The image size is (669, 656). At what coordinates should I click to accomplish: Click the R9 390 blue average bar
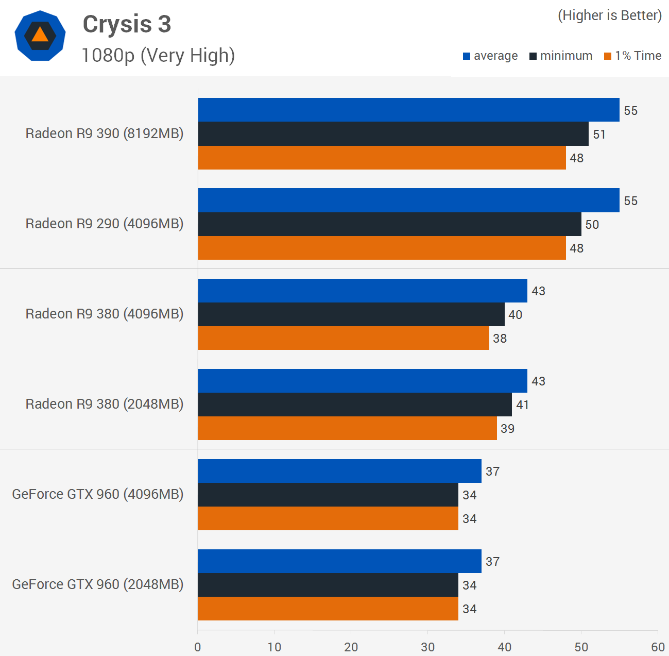(x=409, y=110)
